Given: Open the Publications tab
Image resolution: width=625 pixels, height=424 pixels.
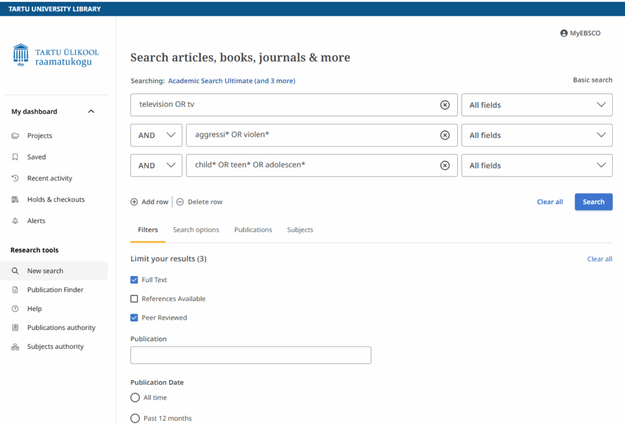Looking at the screenshot, I should pyautogui.click(x=253, y=230).
